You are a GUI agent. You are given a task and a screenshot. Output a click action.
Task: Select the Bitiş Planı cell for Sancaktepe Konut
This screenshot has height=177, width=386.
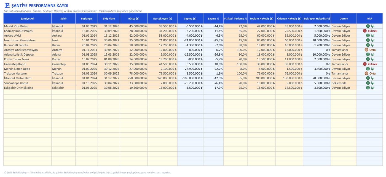[x=109, y=83]
